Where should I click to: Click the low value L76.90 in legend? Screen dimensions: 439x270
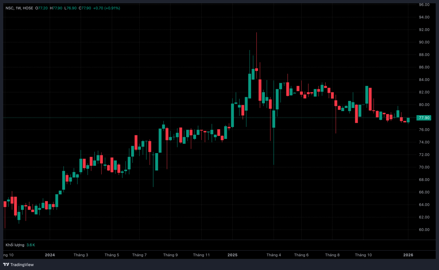click(x=71, y=8)
